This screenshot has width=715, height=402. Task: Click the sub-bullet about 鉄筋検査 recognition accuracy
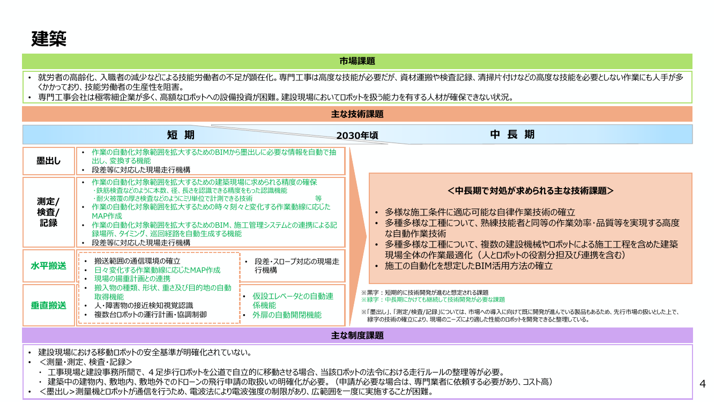pos(190,190)
